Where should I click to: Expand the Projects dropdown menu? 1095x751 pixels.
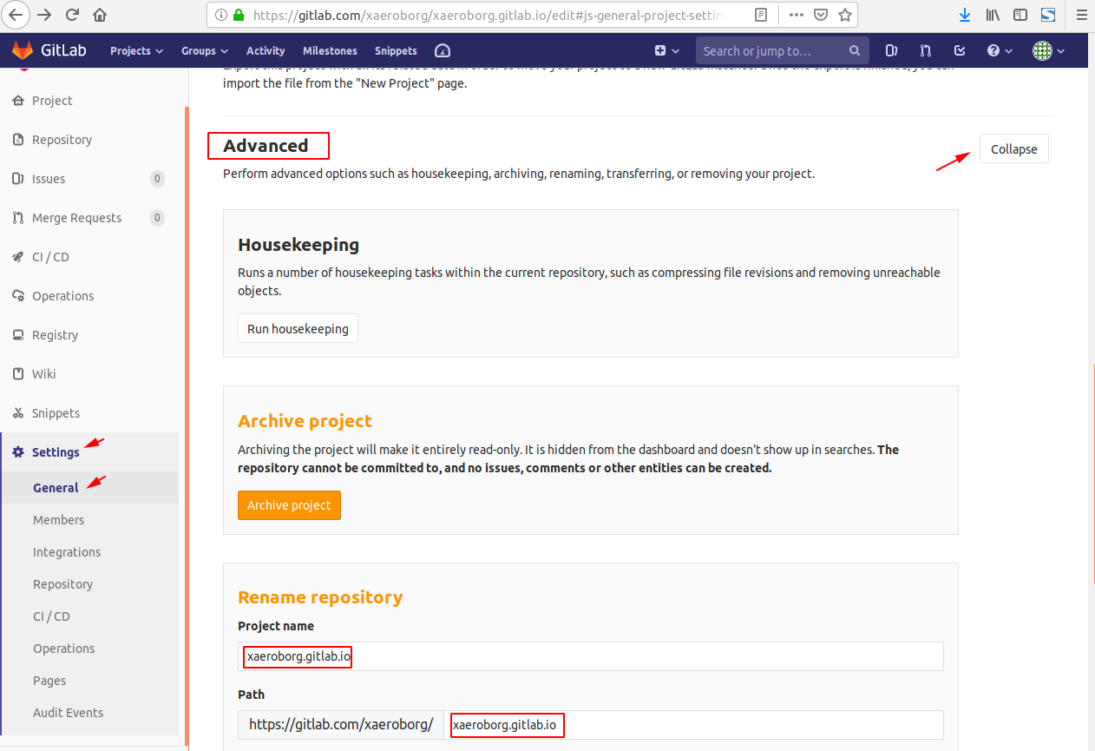click(136, 50)
